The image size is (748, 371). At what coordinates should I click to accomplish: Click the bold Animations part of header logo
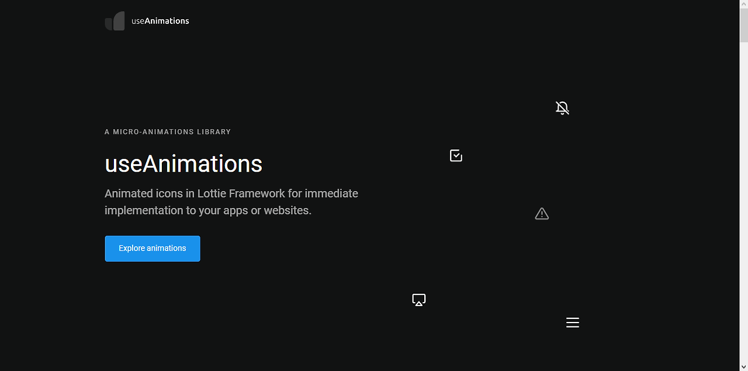[x=167, y=21]
